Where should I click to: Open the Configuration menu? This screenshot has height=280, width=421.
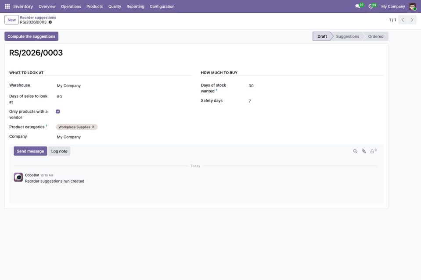tap(162, 7)
